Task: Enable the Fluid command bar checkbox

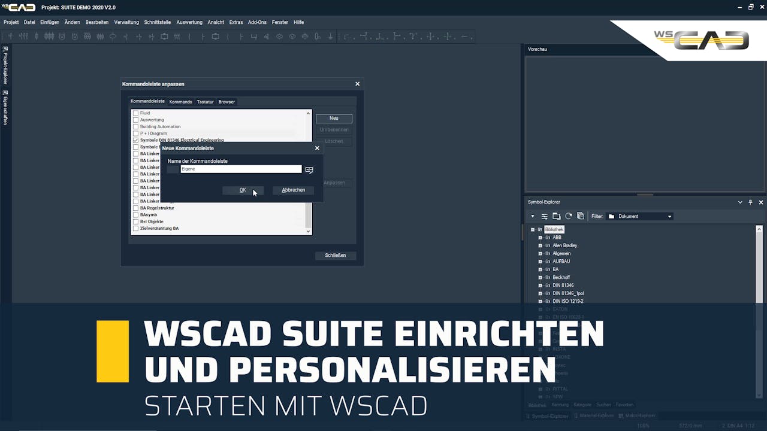Action: tap(135, 113)
